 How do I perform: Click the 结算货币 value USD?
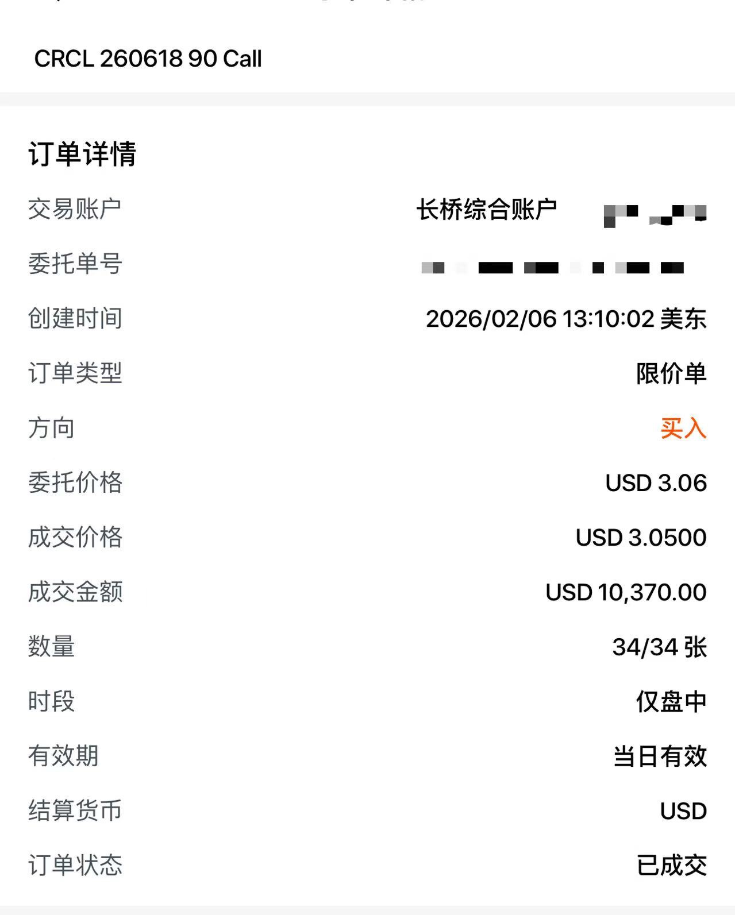point(683,811)
